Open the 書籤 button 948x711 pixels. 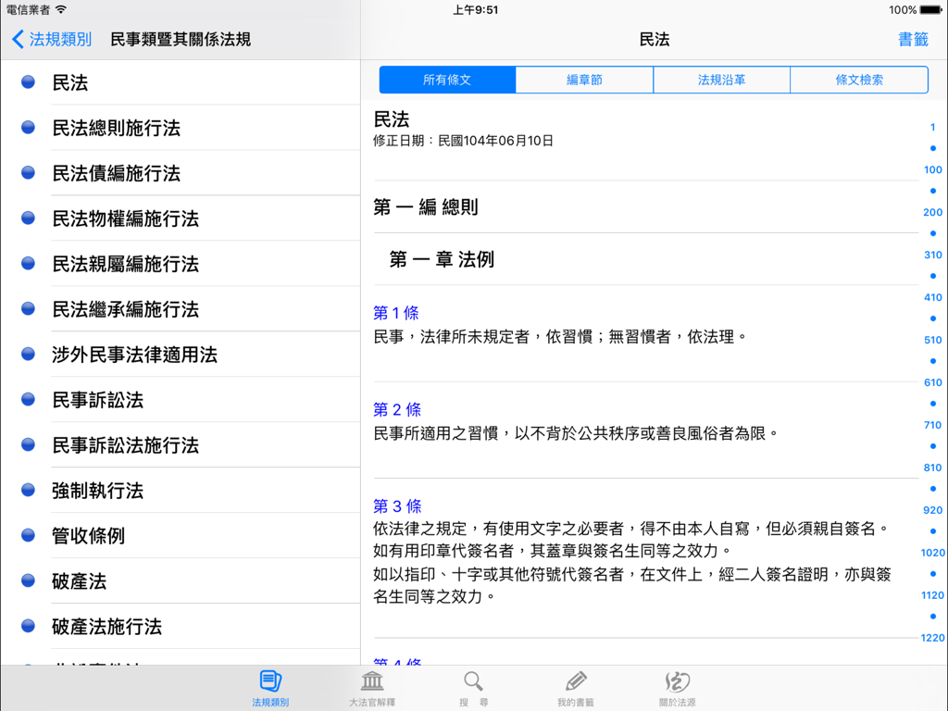(x=912, y=40)
